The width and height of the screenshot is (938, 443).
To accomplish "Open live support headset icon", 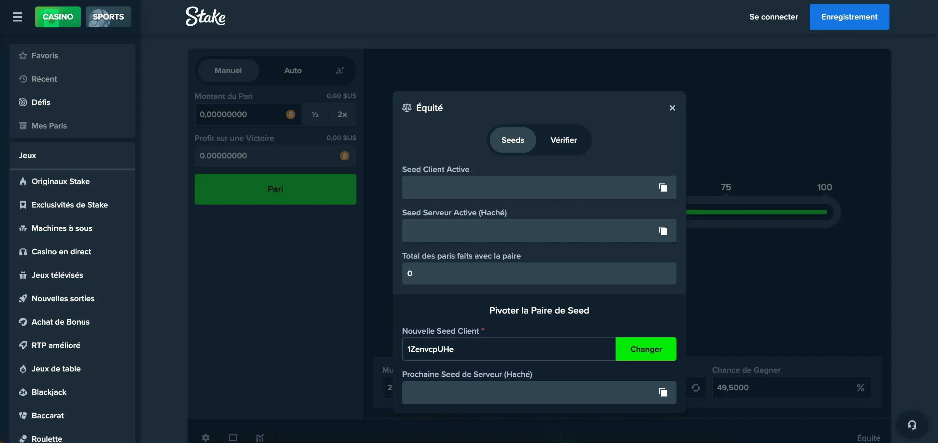I will click(912, 425).
